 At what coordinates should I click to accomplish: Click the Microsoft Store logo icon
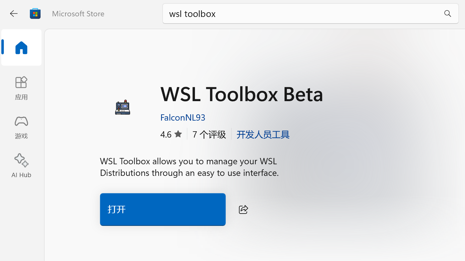click(35, 14)
